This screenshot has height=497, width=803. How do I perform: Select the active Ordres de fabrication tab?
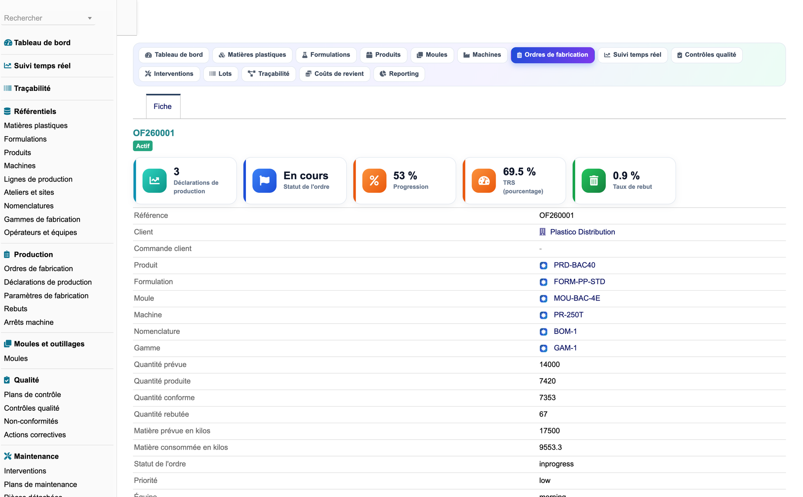click(x=553, y=55)
